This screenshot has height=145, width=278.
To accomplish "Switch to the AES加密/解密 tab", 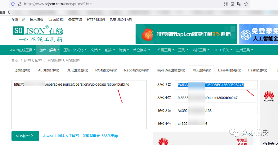I will (49, 70).
